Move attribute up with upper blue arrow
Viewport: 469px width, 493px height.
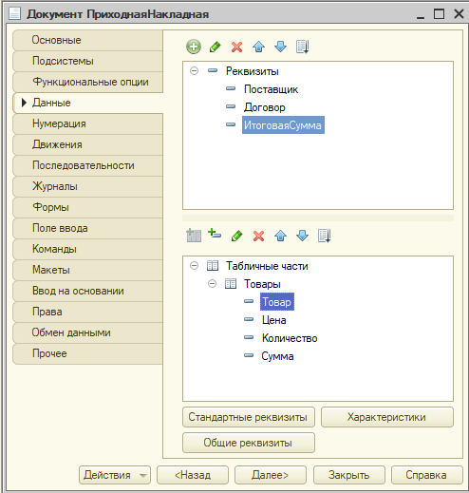258,47
